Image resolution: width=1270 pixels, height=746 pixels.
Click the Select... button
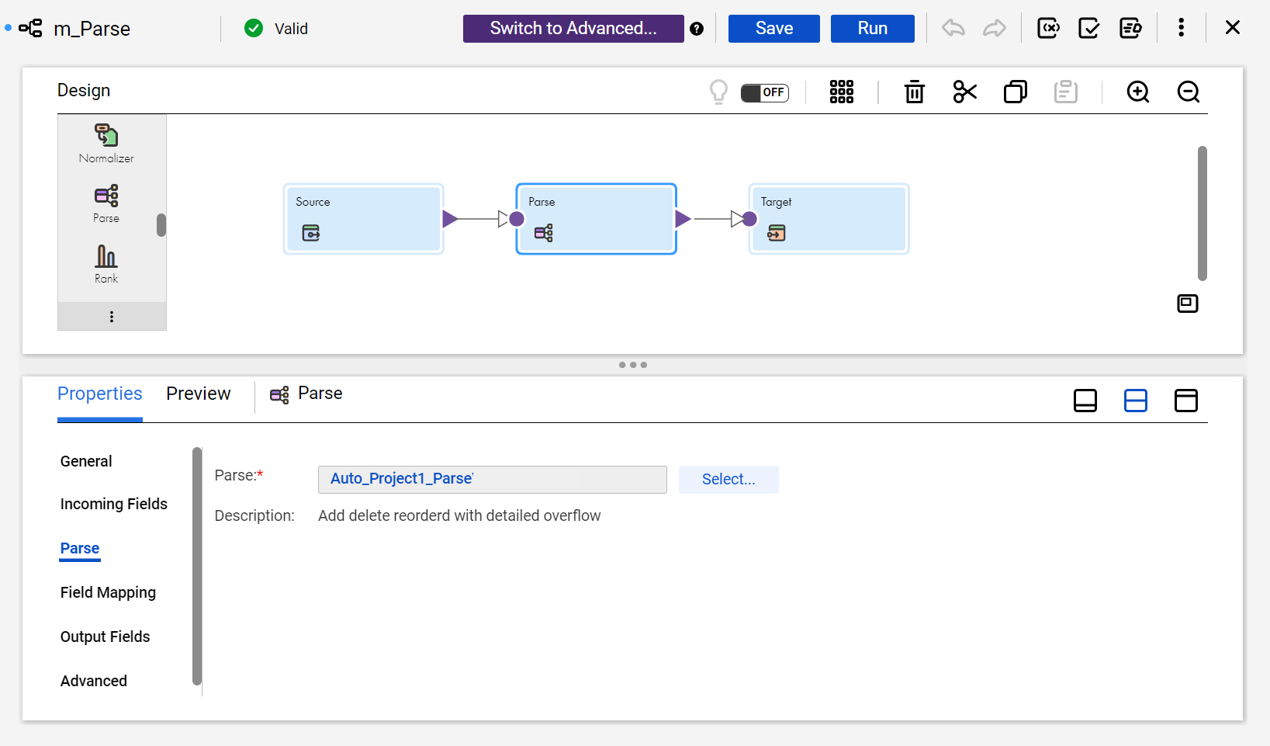(x=728, y=480)
